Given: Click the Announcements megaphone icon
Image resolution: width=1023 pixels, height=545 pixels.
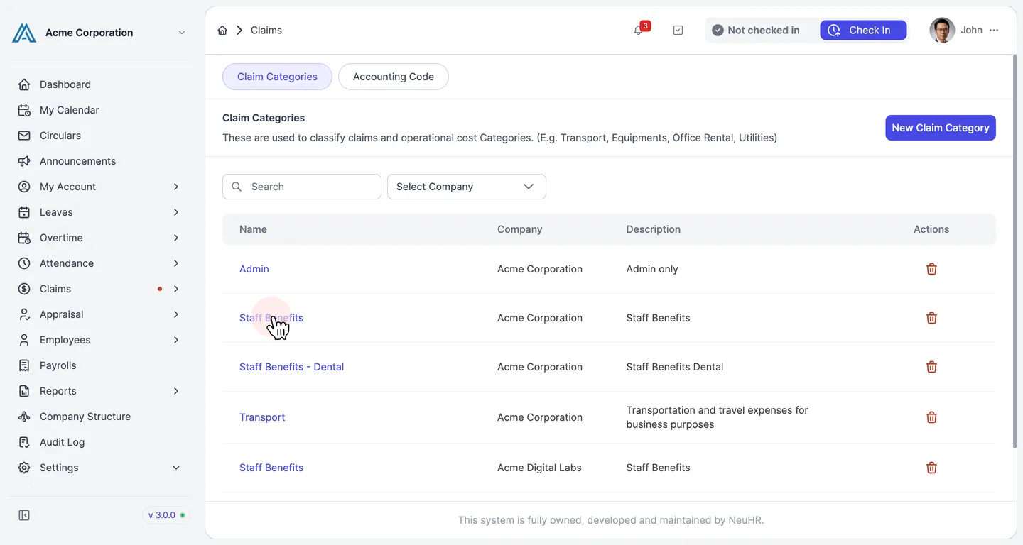Looking at the screenshot, I should pyautogui.click(x=24, y=161).
